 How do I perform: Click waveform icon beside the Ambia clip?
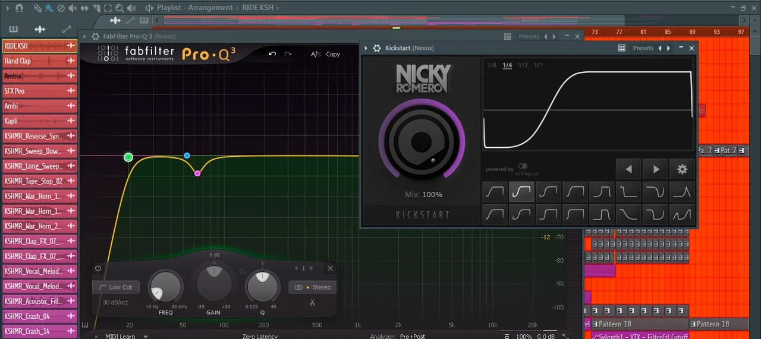71,76
